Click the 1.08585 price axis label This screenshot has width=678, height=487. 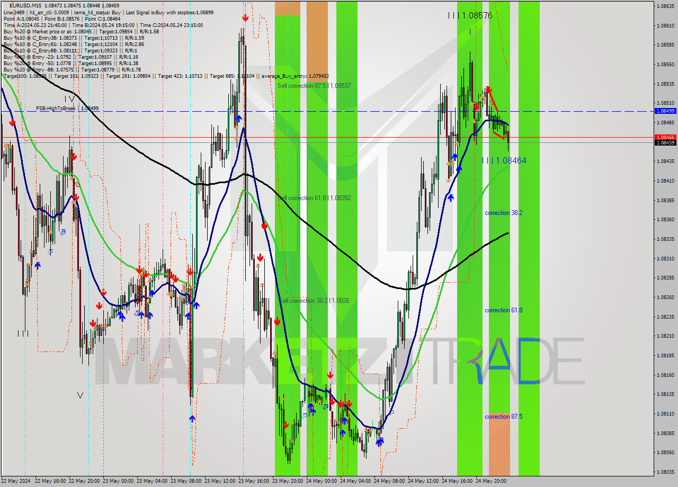point(665,45)
